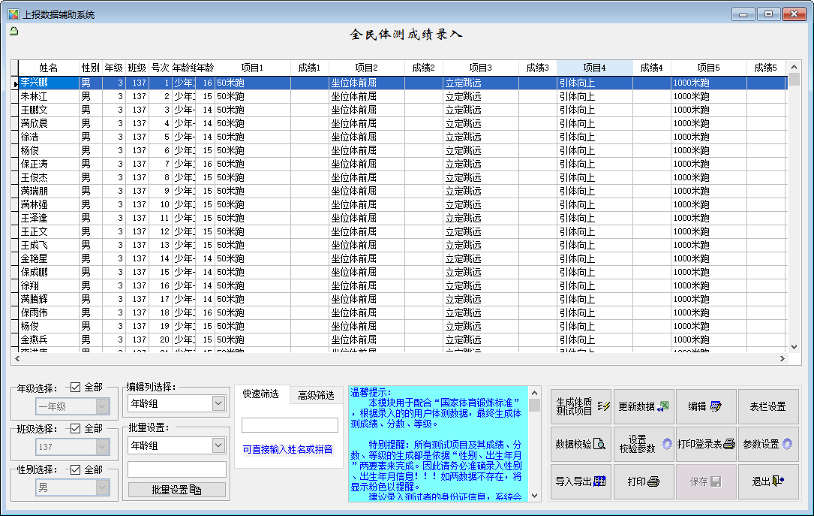Switch to the Advanced Filter (高级筛选) tab
The height and width of the screenshot is (516, 814).
pos(316,395)
